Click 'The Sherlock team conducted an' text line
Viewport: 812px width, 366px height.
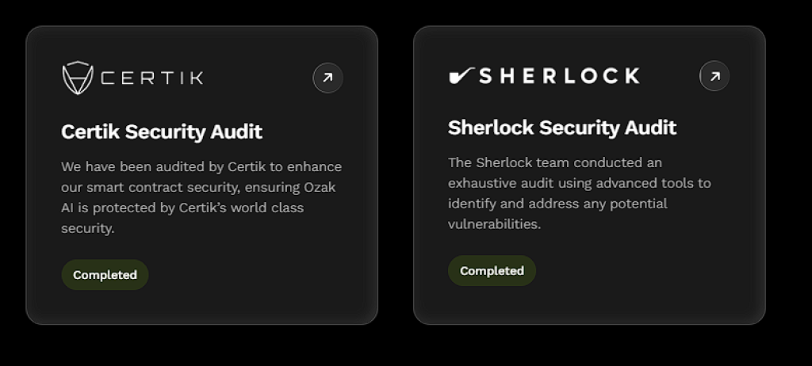pos(554,162)
